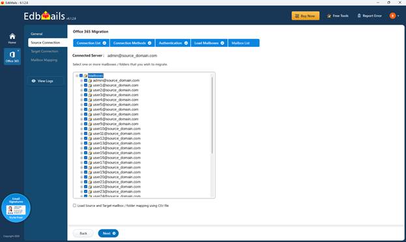Click mailbox icon for user10@source_domain.com
The width and height of the screenshot is (406, 242).
(x=90, y=129)
